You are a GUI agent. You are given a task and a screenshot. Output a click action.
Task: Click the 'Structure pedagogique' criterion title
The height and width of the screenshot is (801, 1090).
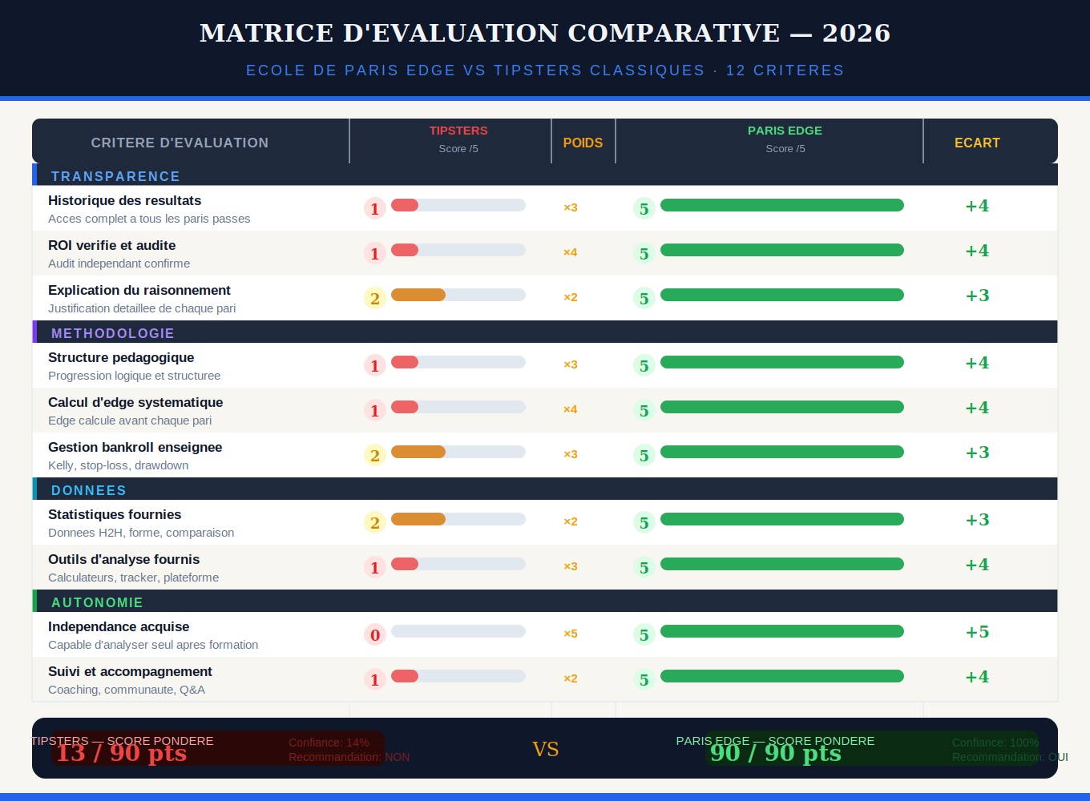[x=121, y=357]
